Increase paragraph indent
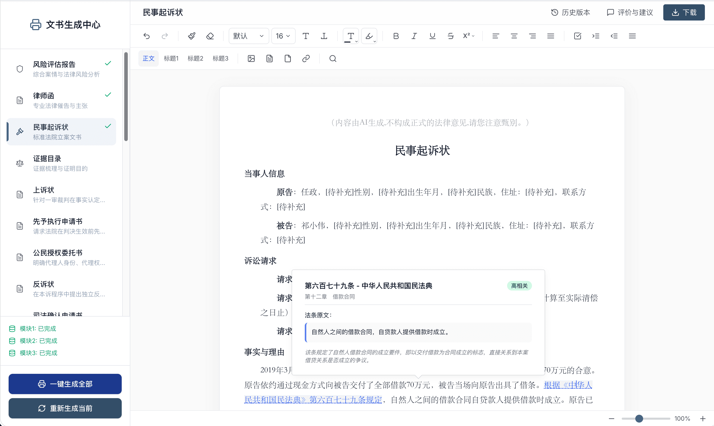Screen dimensions: 714x426 point(596,36)
